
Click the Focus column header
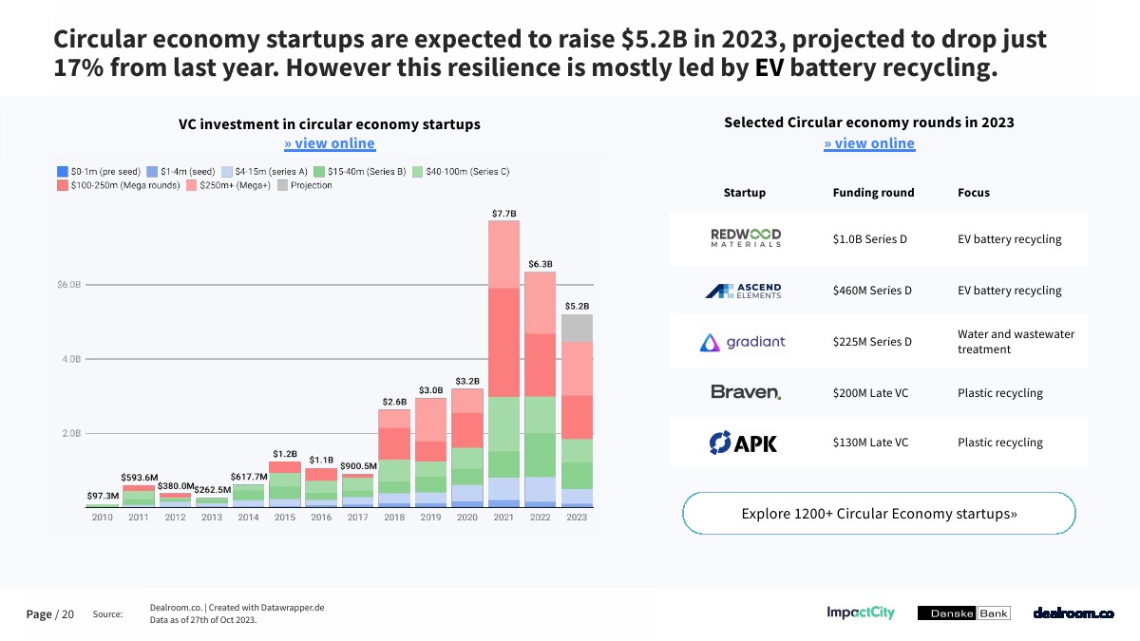tap(974, 193)
